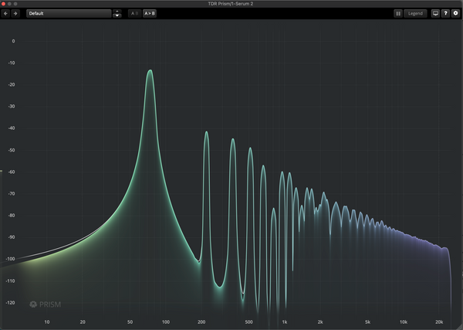The width and height of the screenshot is (463, 330).
Task: Click the 100 Hz frequency axis label
Action: pos(166,322)
